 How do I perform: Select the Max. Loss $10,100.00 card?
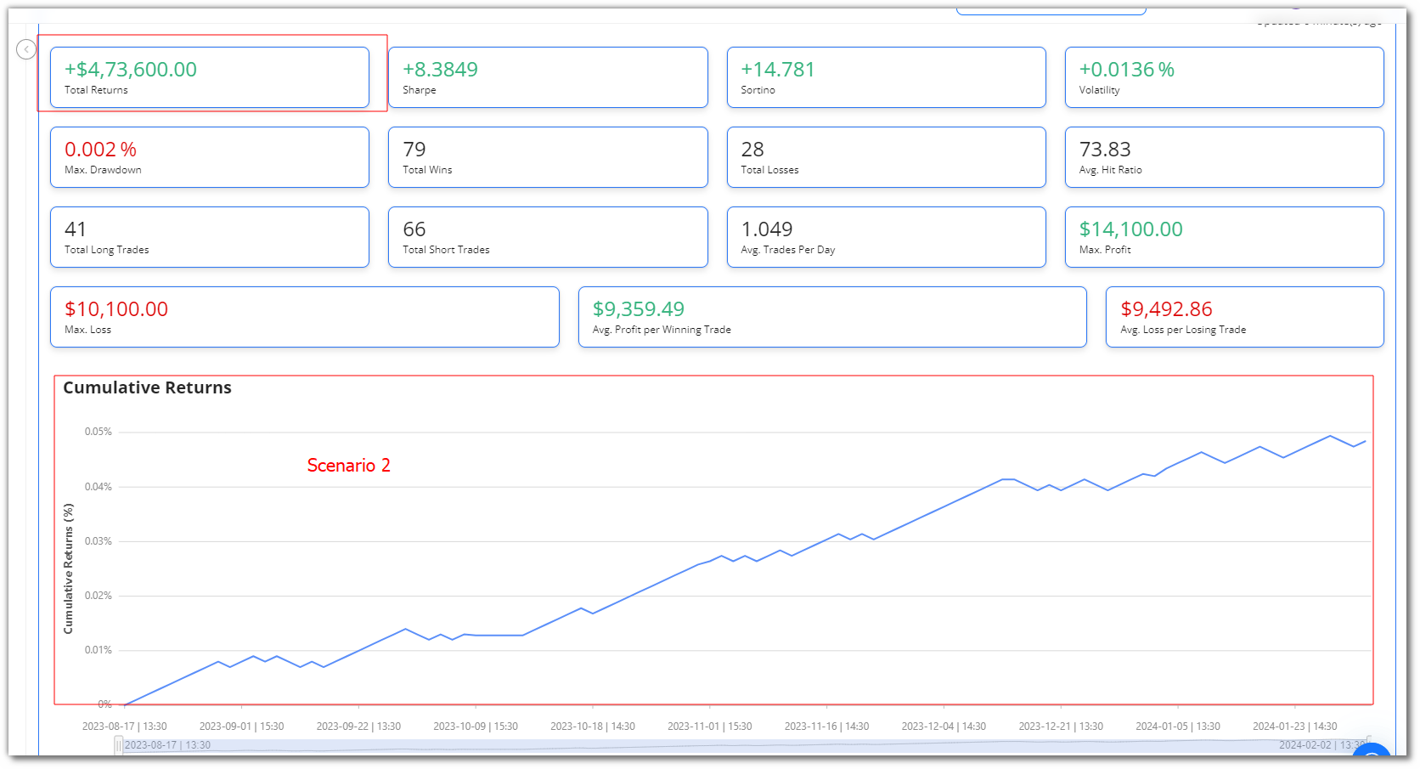[x=305, y=317]
